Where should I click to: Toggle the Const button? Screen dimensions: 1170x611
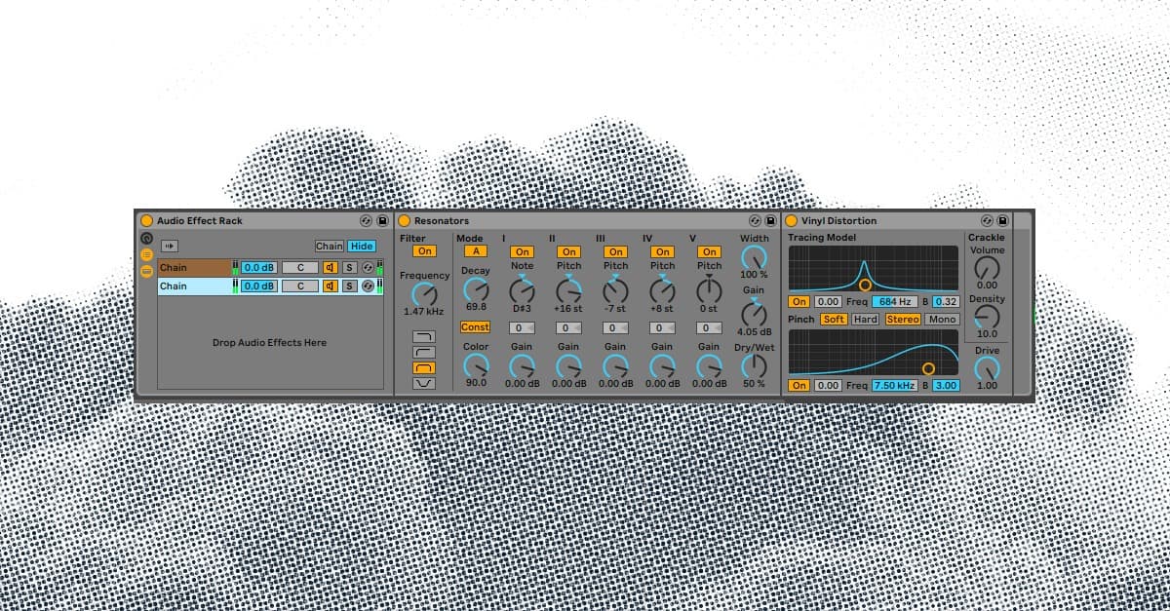[x=475, y=327]
